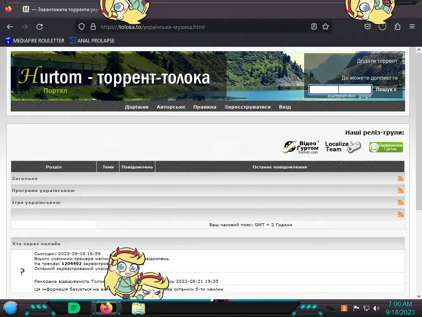The image size is (422, 317).
Task: Click the Localize Team gamepad logo
Action: [x=343, y=147]
